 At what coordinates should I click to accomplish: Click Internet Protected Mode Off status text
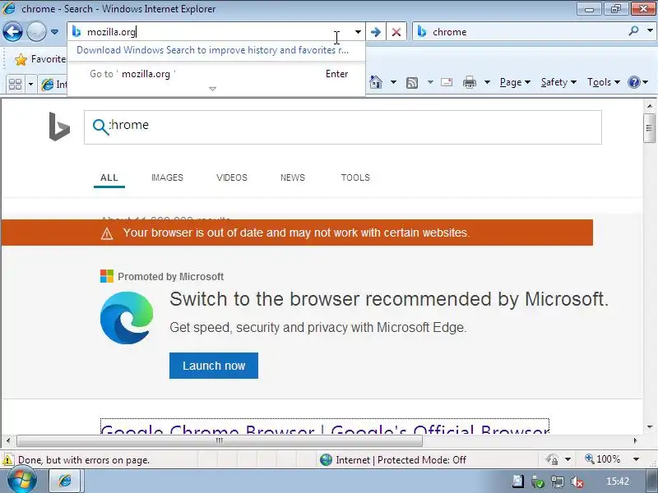401,460
